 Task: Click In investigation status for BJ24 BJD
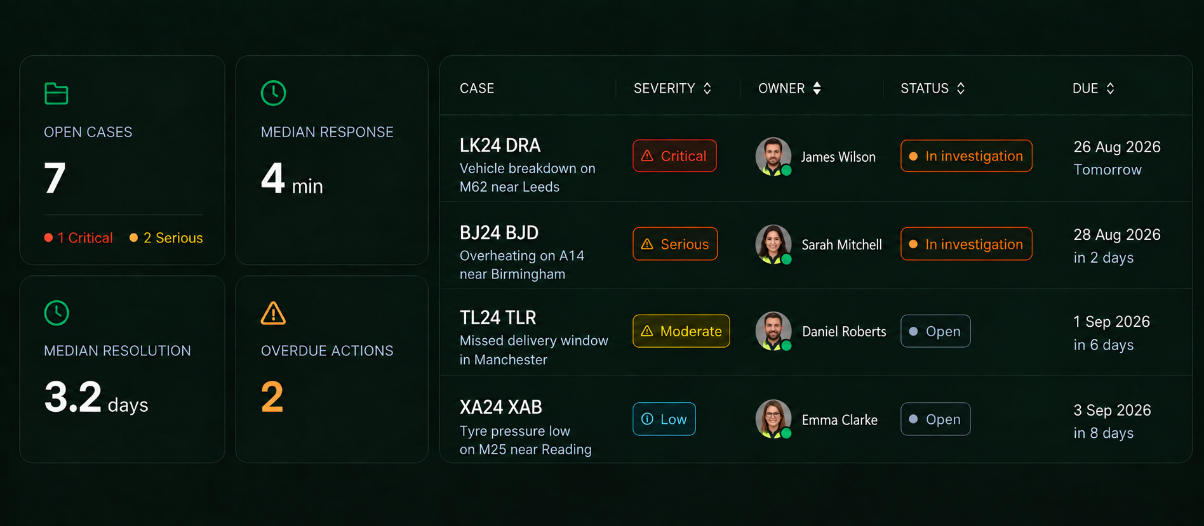click(x=967, y=244)
